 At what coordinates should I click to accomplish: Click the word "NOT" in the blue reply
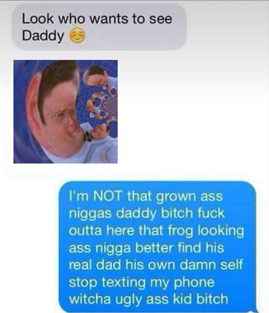point(107,196)
